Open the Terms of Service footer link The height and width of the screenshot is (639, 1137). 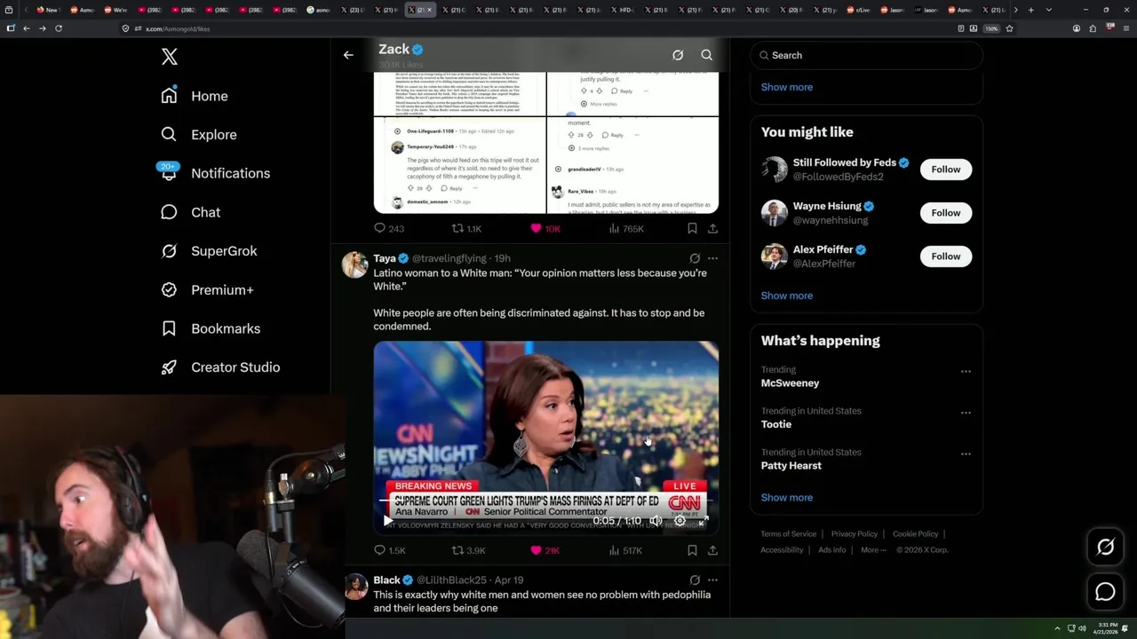789,534
